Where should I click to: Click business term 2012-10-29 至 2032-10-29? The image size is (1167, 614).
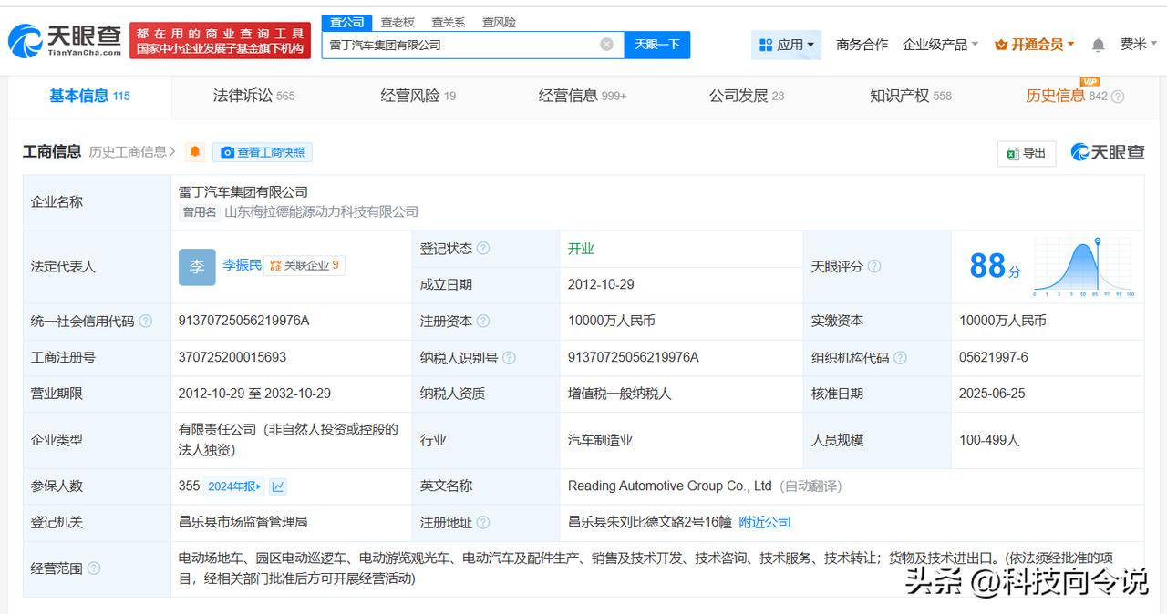(x=254, y=394)
